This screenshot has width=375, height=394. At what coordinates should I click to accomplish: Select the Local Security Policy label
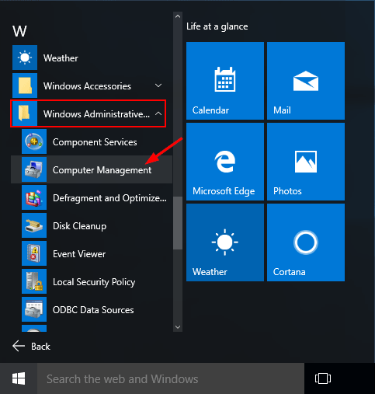94,282
